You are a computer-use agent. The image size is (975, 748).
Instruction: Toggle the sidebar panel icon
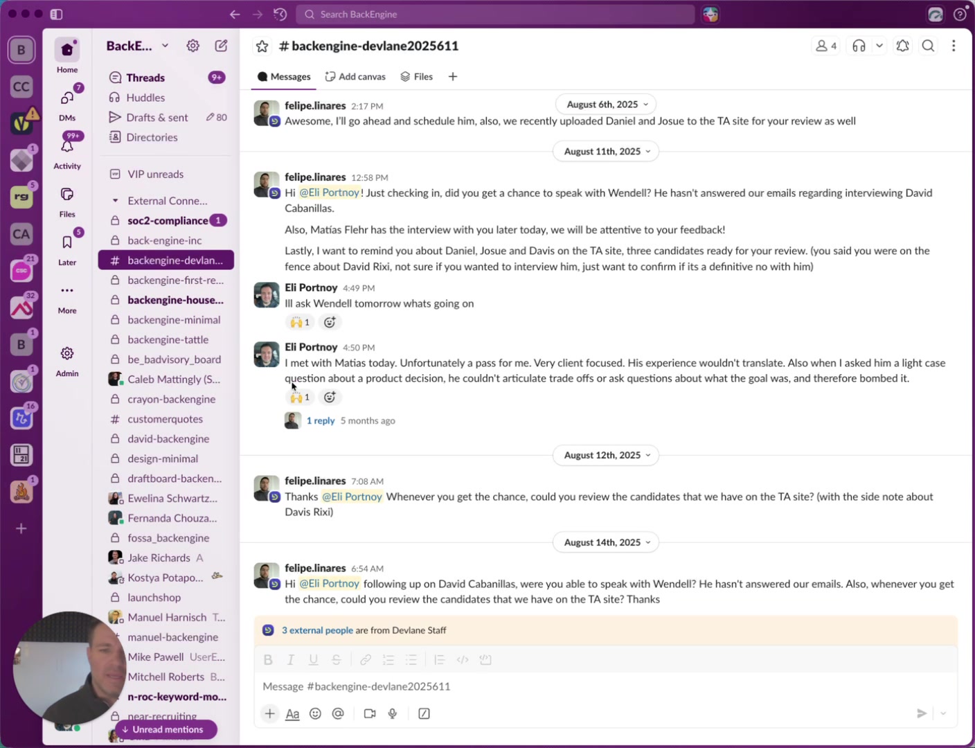coord(57,14)
